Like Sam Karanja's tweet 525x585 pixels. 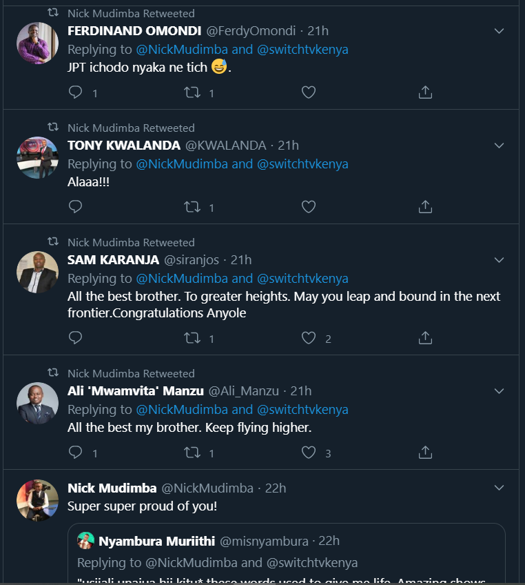pyautogui.click(x=309, y=338)
